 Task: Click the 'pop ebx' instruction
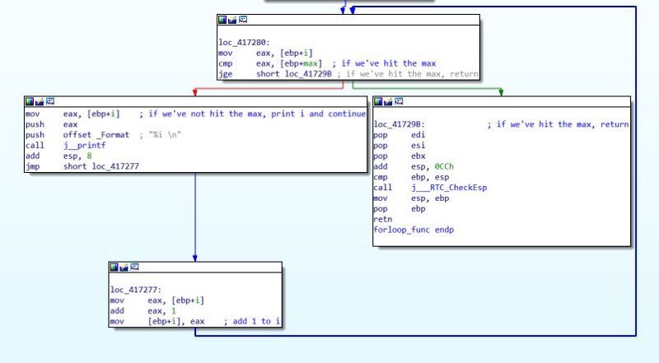click(x=400, y=156)
